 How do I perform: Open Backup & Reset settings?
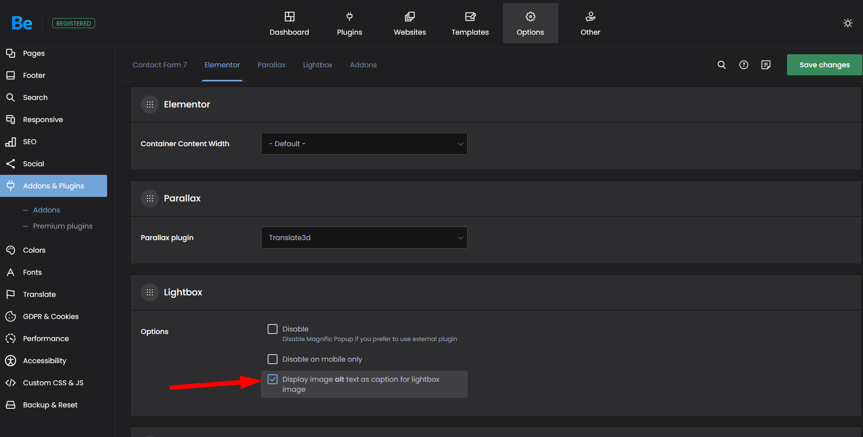pos(53,405)
